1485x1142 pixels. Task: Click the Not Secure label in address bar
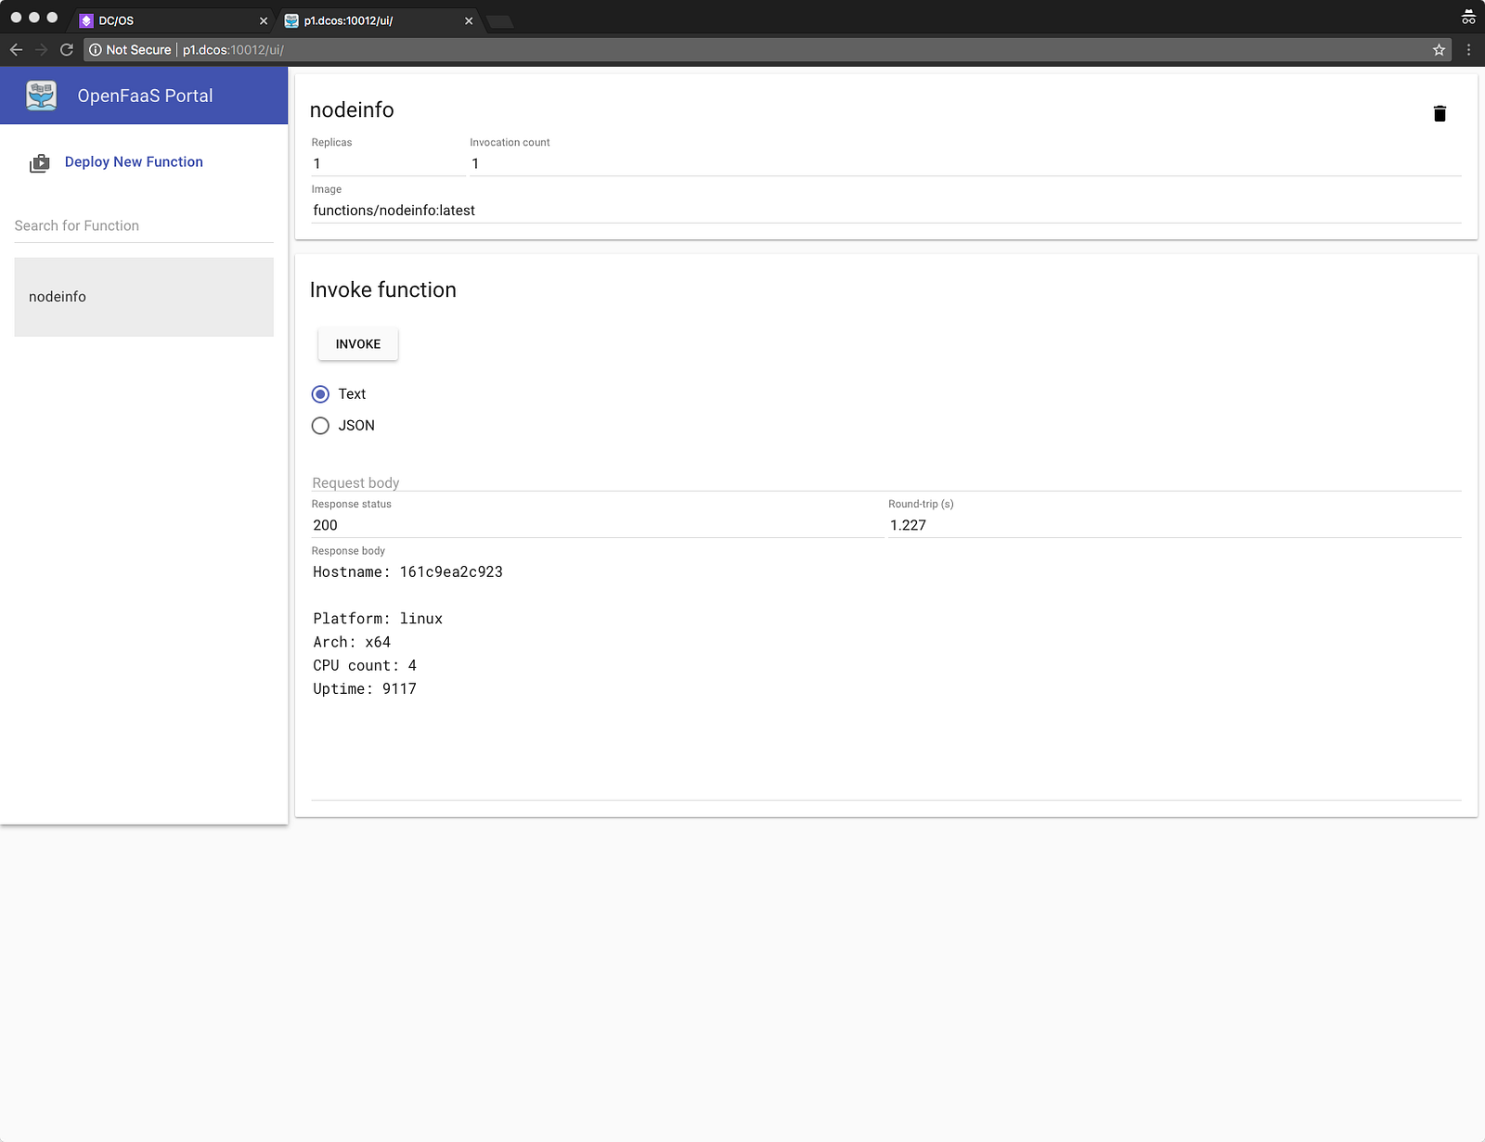138,50
